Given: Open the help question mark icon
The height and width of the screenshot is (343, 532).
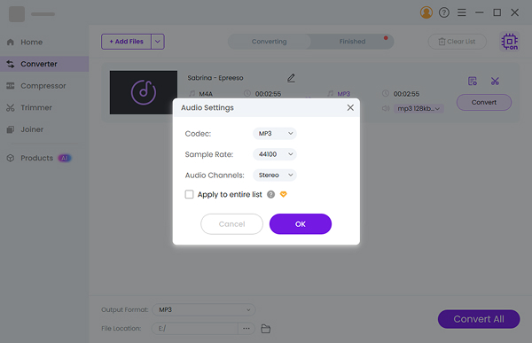Looking at the screenshot, I should (x=444, y=12).
